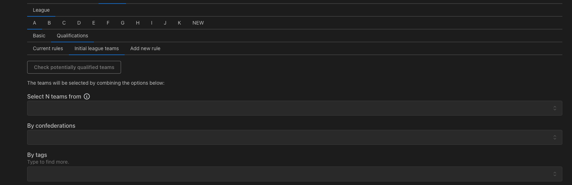The image size is (572, 185).
Task: Focus the By tags search field
Action: click(295, 174)
